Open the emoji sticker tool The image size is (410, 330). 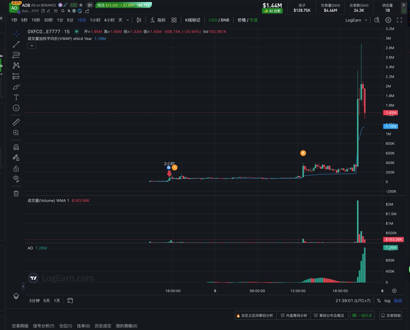tap(16, 108)
